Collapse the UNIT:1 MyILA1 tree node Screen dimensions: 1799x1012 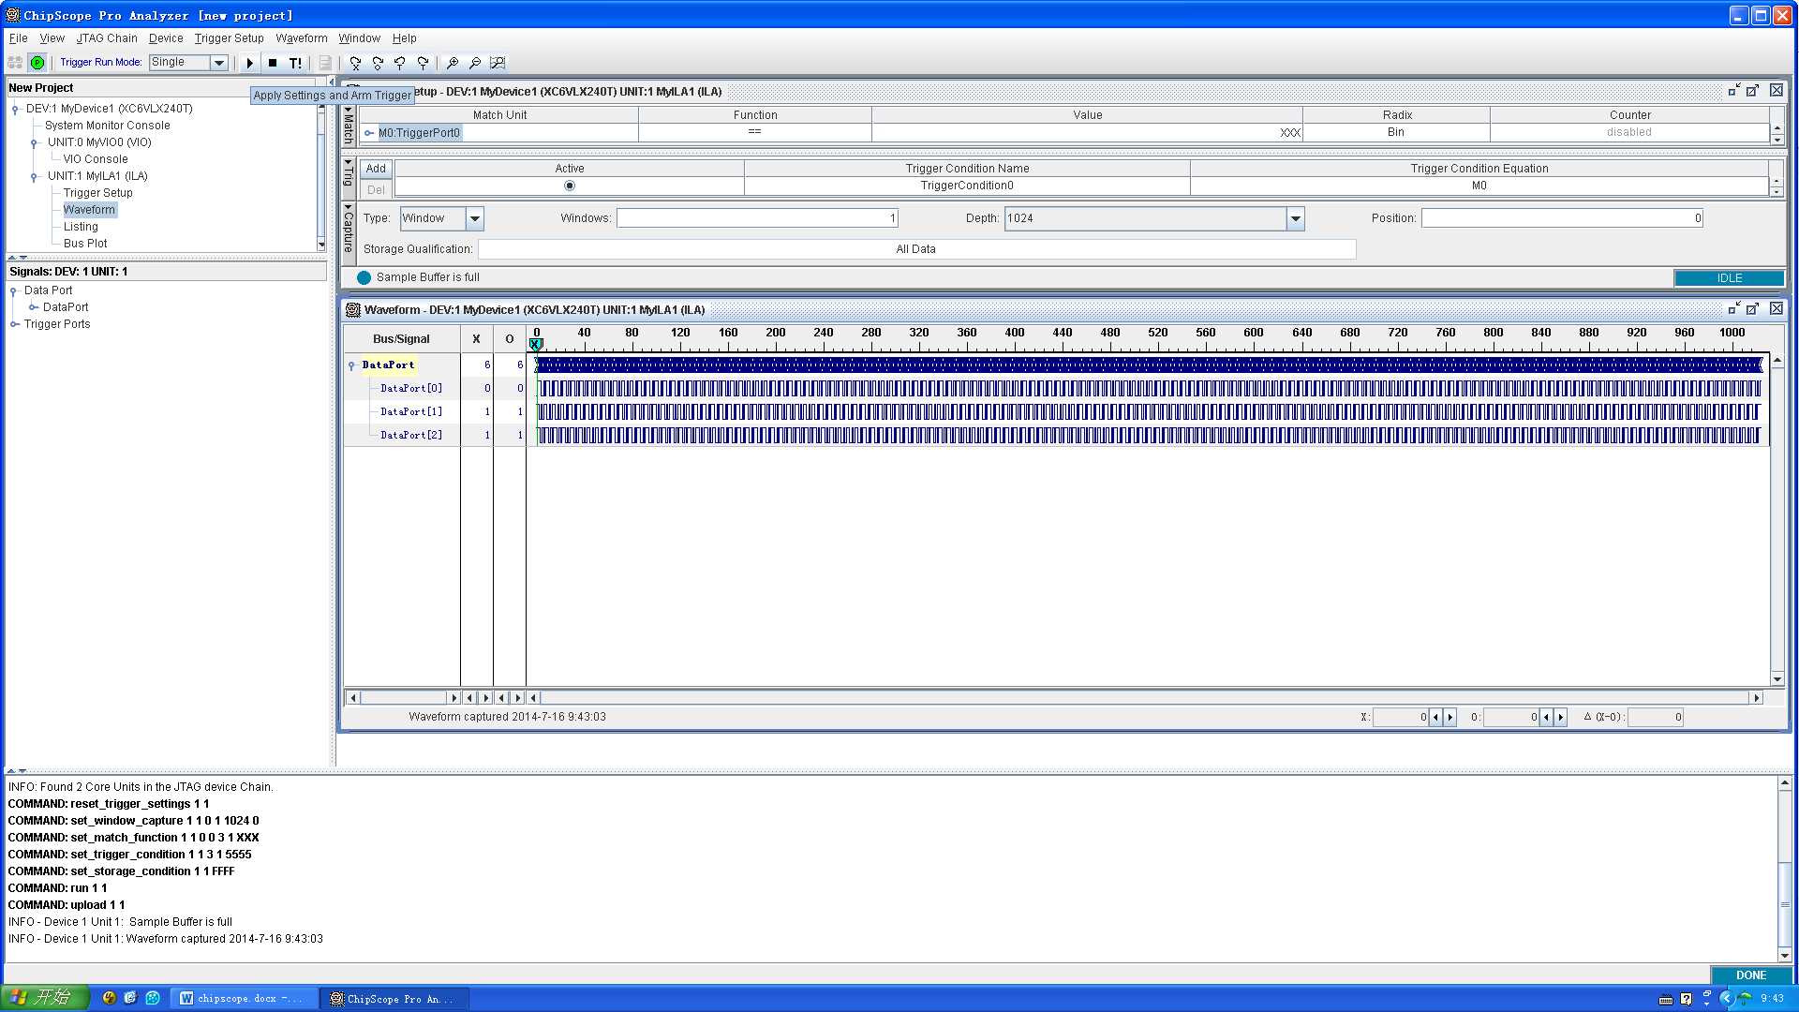(35, 176)
